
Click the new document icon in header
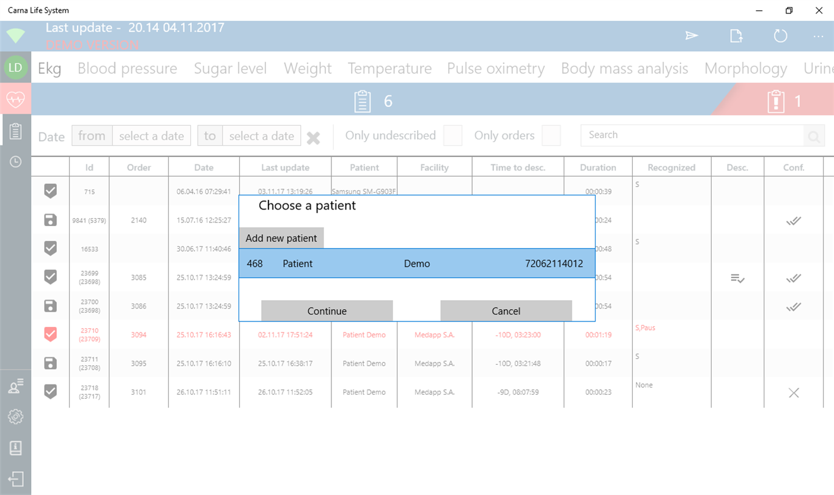737,36
